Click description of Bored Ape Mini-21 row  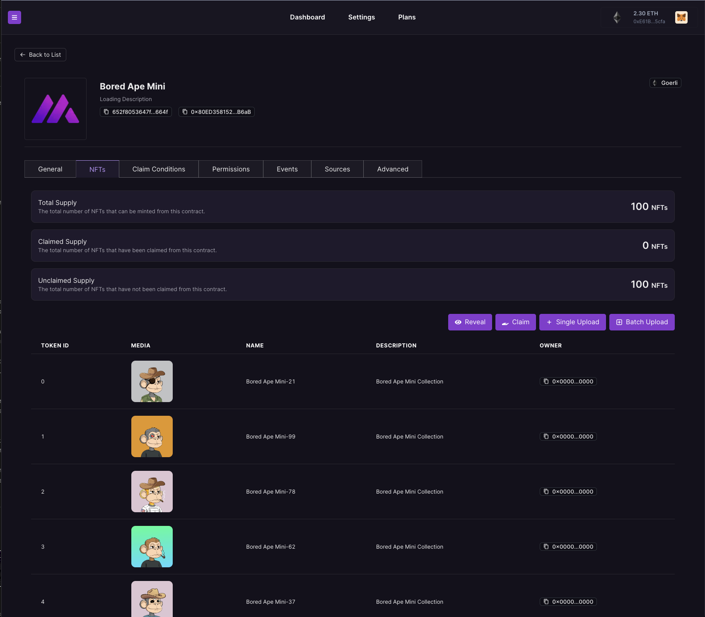click(410, 381)
